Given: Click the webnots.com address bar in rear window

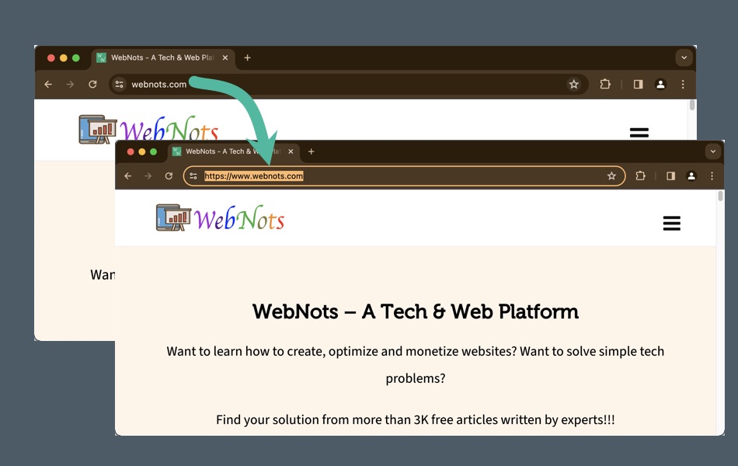Looking at the screenshot, I should [348, 84].
